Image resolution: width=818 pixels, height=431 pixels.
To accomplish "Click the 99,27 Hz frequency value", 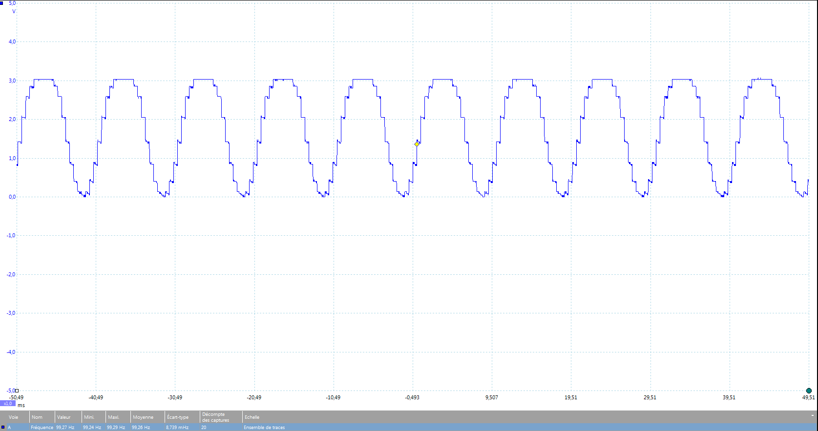I will click(65, 427).
